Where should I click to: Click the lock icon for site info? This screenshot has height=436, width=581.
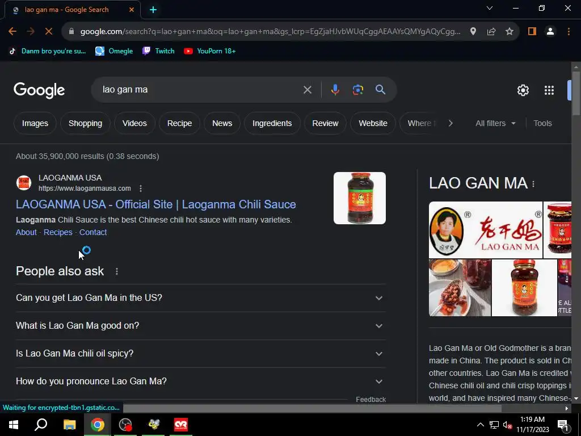[71, 32]
